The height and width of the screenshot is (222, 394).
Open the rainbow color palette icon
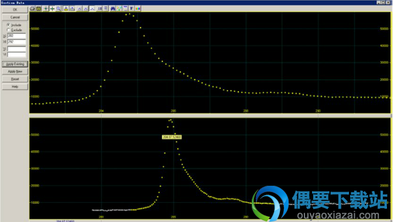pyautogui.click(x=138, y=9)
